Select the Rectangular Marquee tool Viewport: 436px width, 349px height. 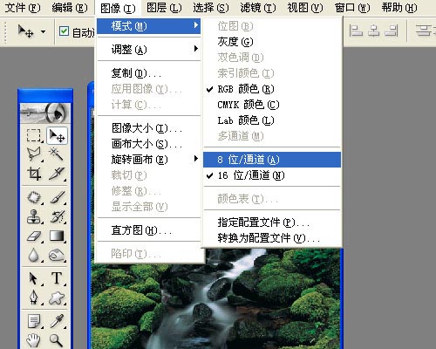34,135
